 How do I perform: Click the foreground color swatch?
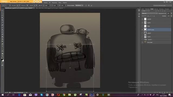(x=2, y=60)
